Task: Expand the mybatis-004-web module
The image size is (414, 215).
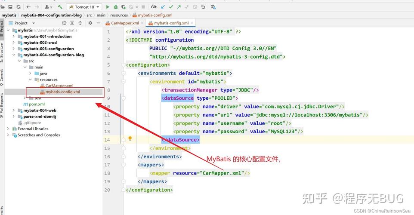Action: (x=13, y=110)
